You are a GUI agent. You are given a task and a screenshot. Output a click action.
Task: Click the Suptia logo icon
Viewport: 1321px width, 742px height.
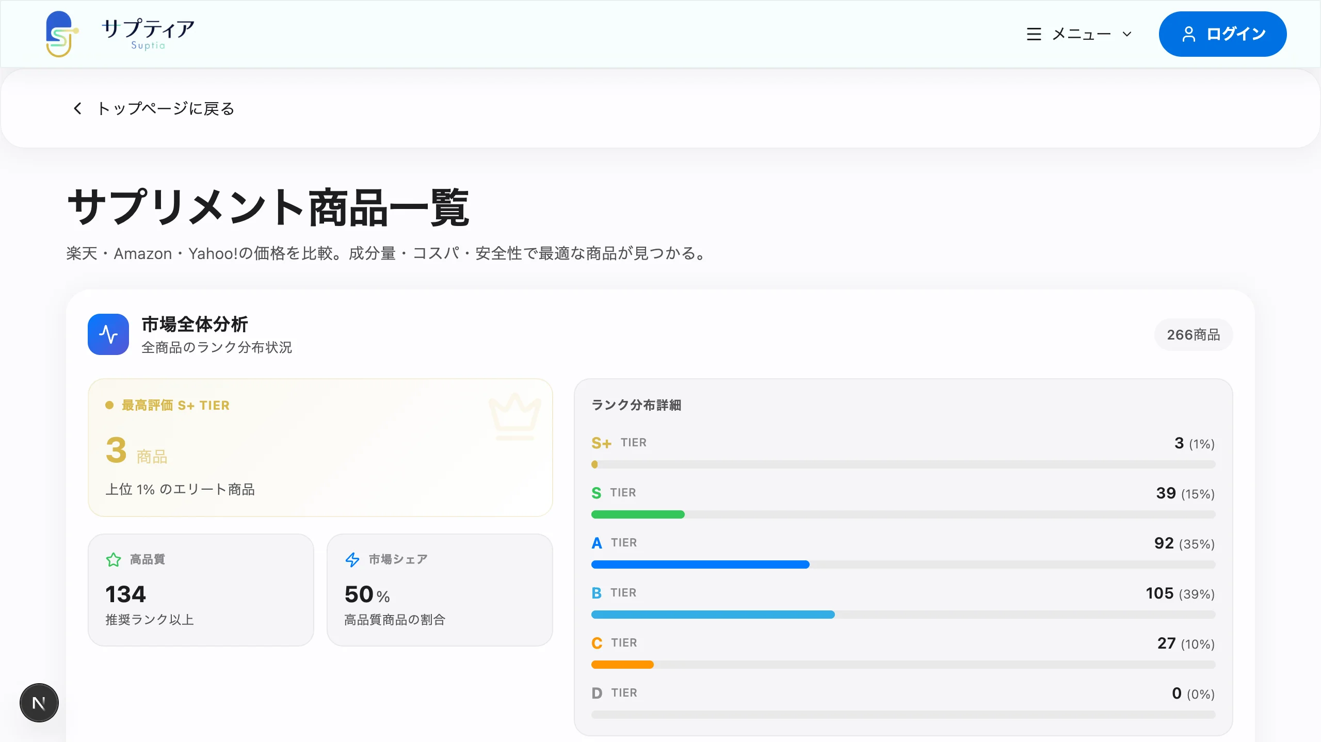pos(62,34)
